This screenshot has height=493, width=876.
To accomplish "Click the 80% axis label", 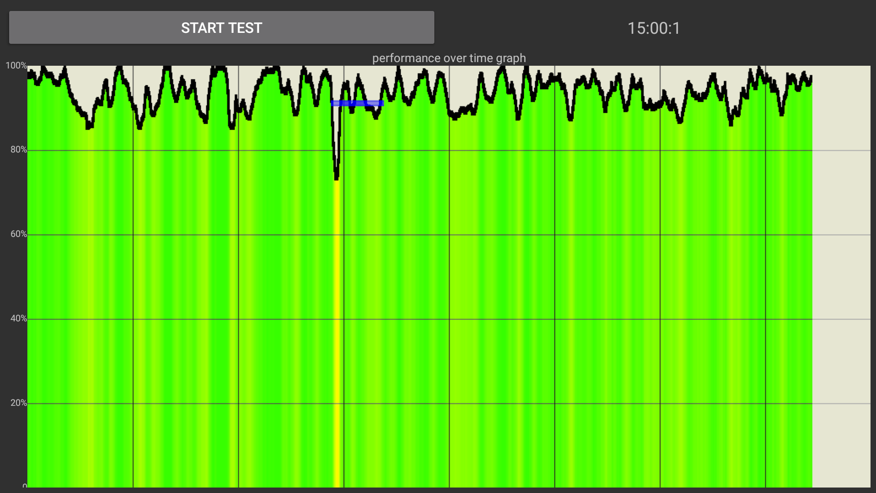I will coord(18,150).
